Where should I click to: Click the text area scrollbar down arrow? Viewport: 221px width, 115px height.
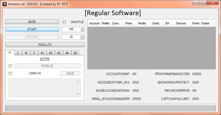coord(78,94)
